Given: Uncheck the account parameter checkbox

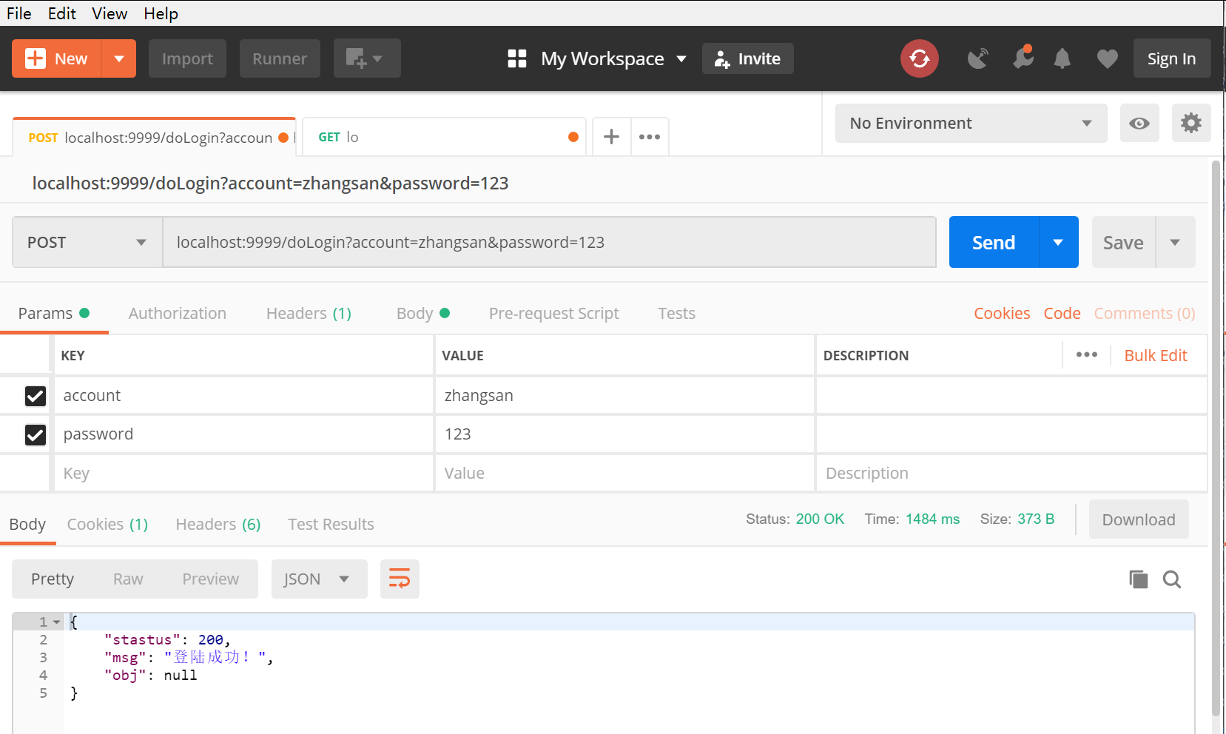Looking at the screenshot, I should point(36,396).
